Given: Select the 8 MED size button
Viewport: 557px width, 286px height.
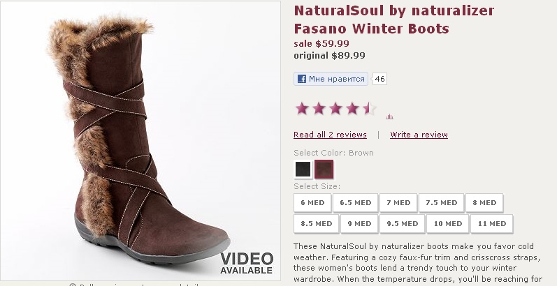Looking at the screenshot, I should [484, 203].
